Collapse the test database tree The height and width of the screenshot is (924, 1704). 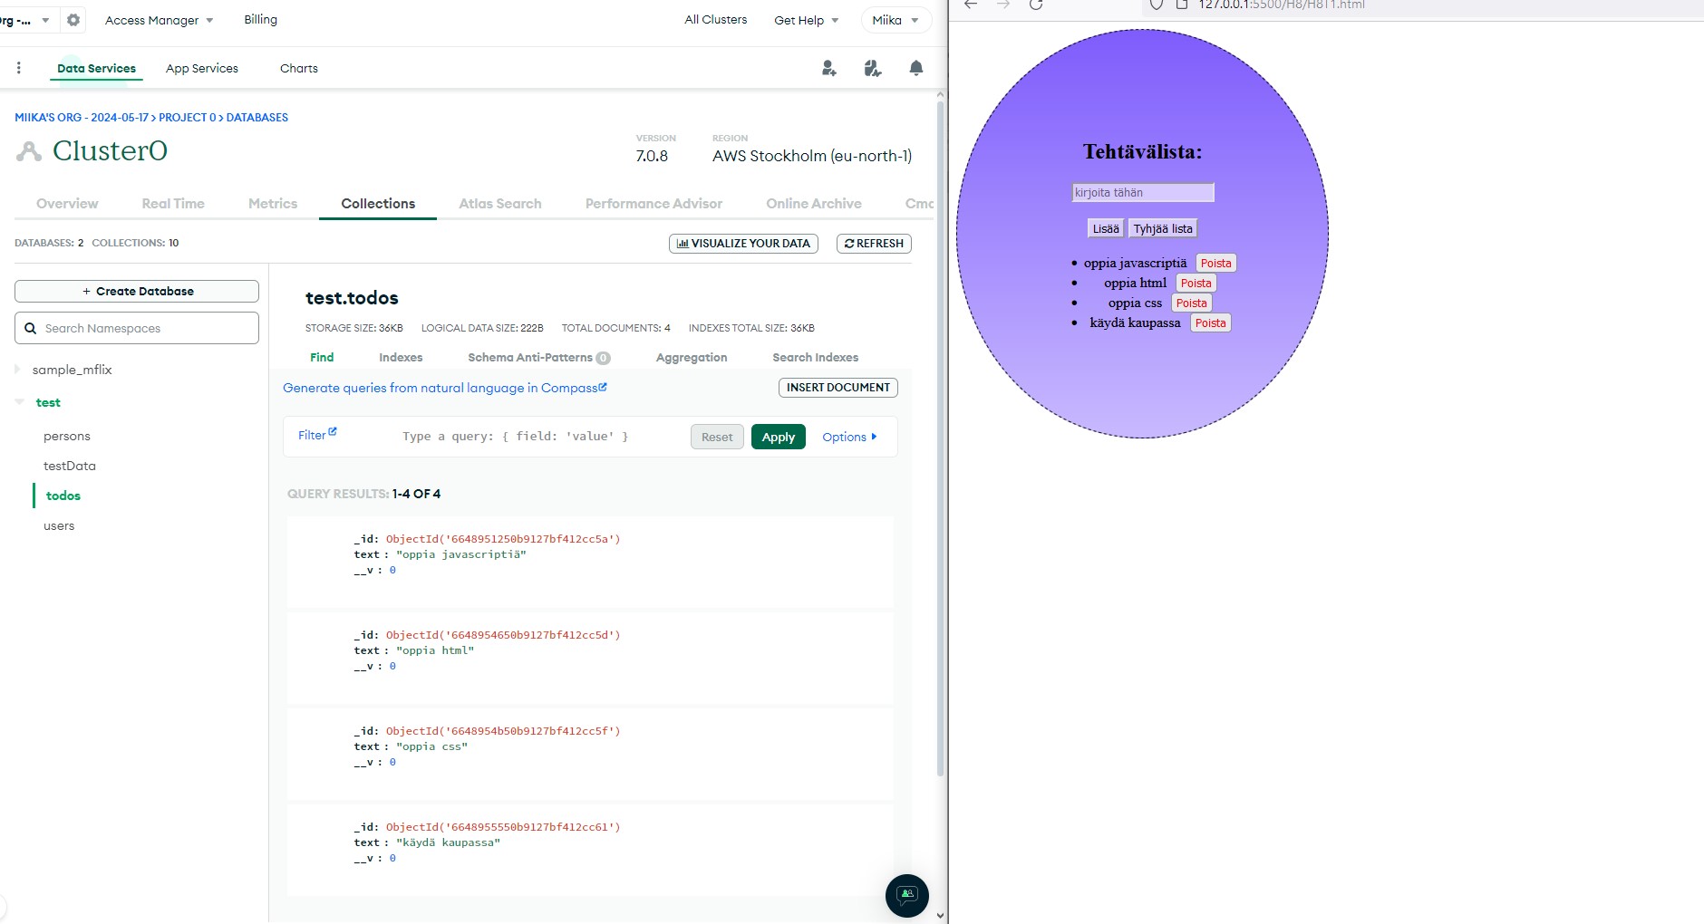click(20, 402)
